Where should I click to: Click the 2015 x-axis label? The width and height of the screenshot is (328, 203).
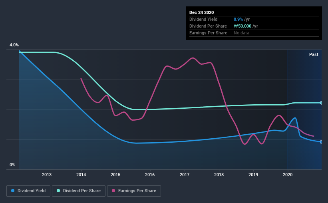(115, 175)
